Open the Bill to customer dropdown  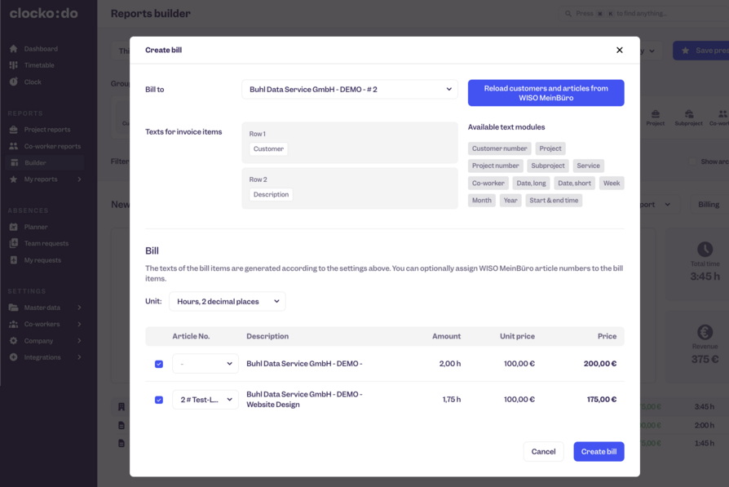pyautogui.click(x=350, y=89)
